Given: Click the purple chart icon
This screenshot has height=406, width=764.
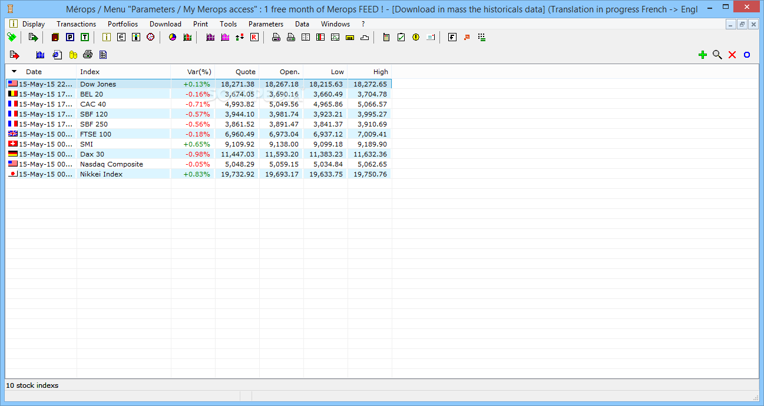Looking at the screenshot, I should point(210,37).
